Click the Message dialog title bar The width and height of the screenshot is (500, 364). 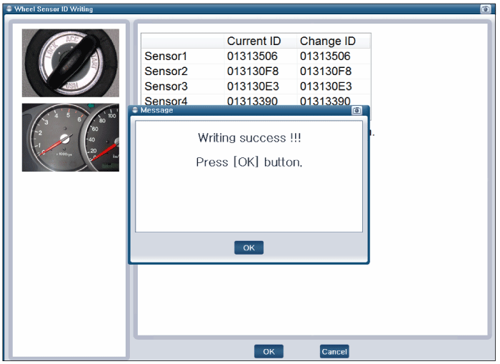tap(243, 111)
